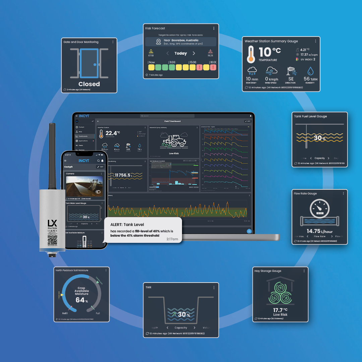The width and height of the screenshot is (362, 362).
Task: Click the right chevron next to Today
Action: tap(194, 53)
